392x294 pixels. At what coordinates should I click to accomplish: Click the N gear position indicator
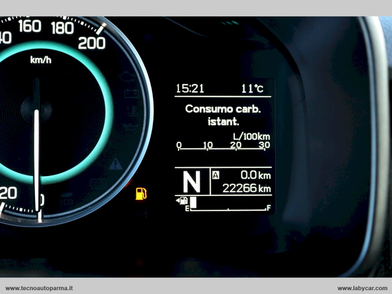[191, 182]
